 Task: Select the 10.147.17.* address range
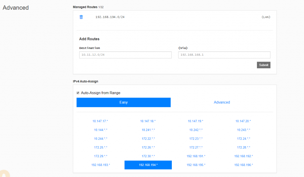click(x=100, y=121)
